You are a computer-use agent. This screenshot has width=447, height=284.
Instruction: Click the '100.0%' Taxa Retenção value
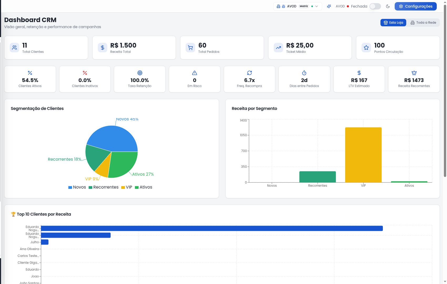[x=140, y=80]
